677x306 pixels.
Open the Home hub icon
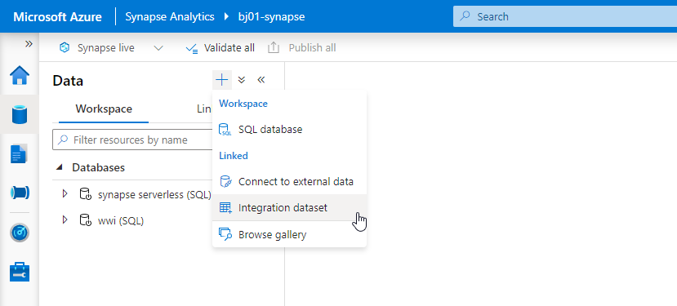tap(20, 76)
